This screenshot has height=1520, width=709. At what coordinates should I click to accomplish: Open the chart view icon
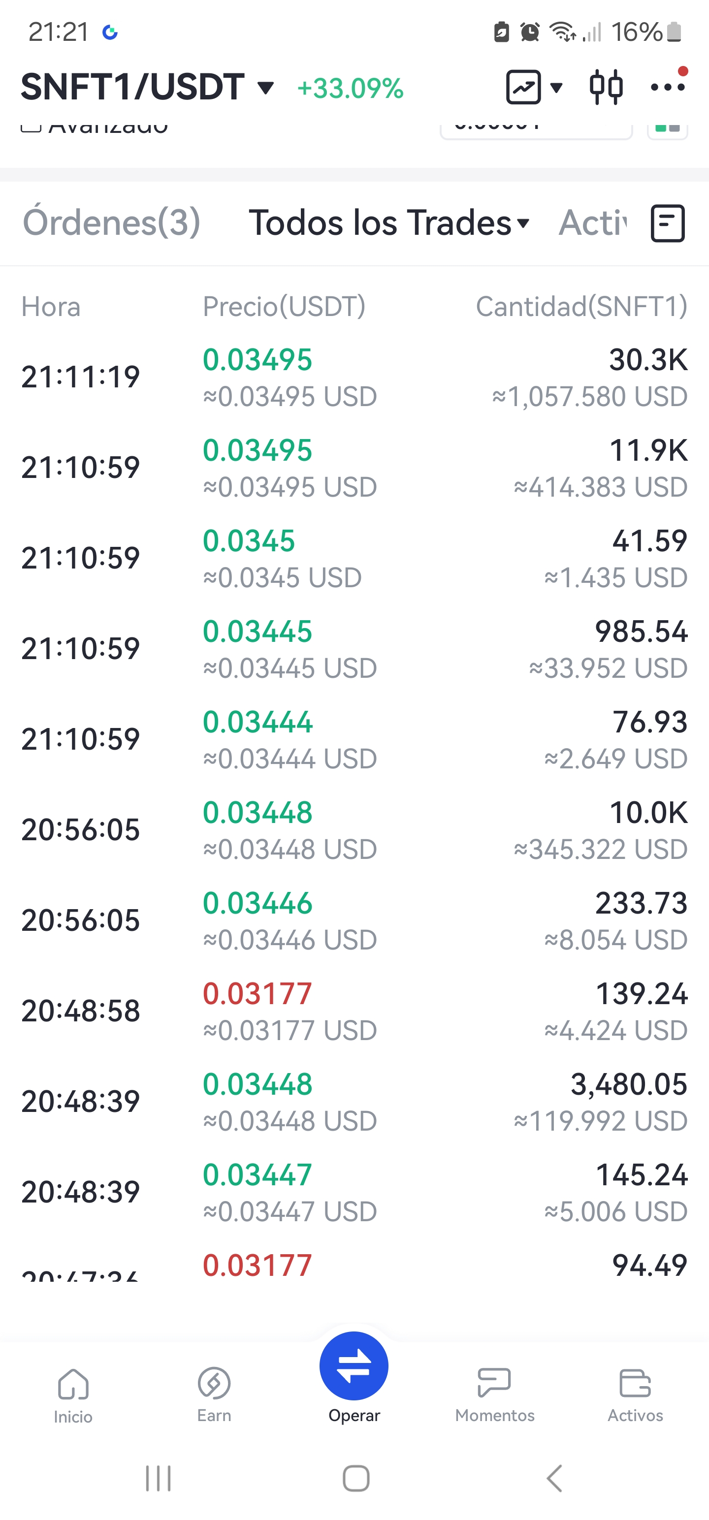click(523, 87)
